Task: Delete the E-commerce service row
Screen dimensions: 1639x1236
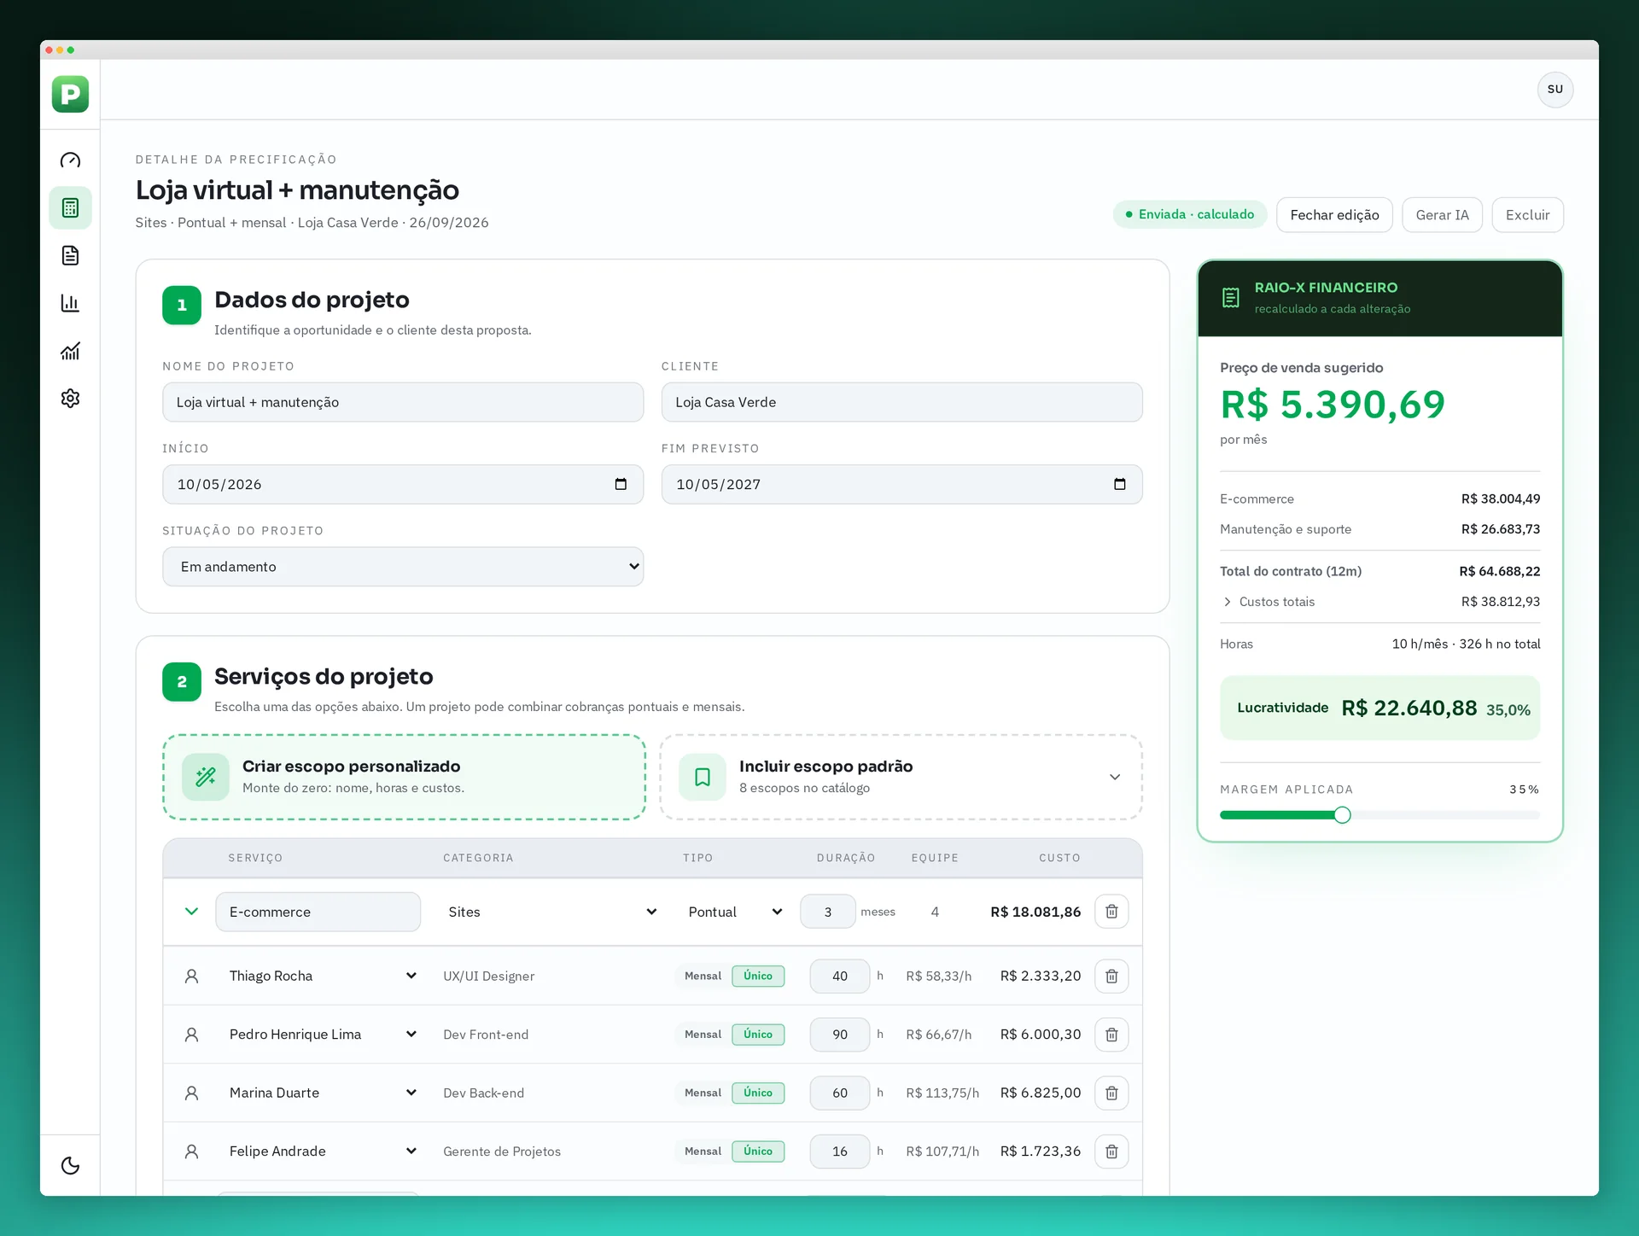Action: [x=1111, y=912]
